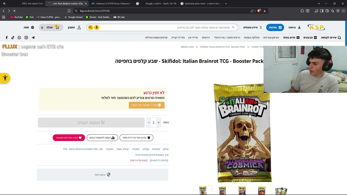347x195 pixels.
Task: Open the WhatsApp contact icon
Action: pos(19,38)
